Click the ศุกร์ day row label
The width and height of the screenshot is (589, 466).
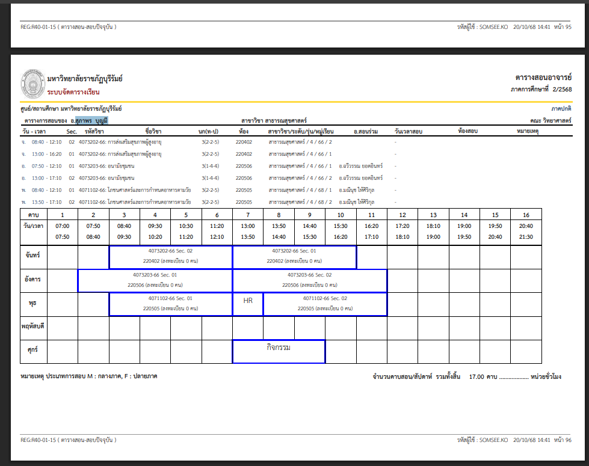pos(33,349)
